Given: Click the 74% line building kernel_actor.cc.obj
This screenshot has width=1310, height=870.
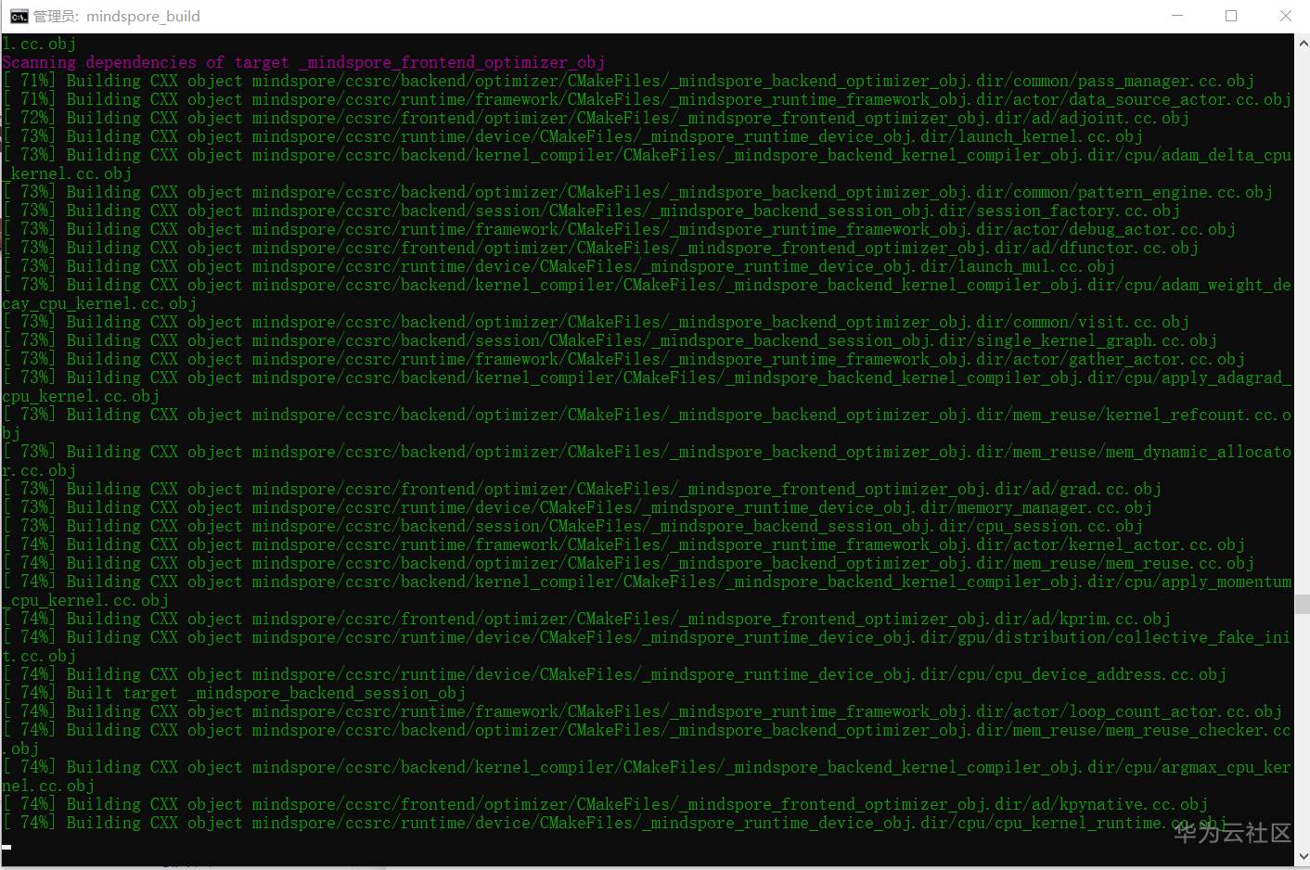Looking at the screenshot, I should 623,544.
